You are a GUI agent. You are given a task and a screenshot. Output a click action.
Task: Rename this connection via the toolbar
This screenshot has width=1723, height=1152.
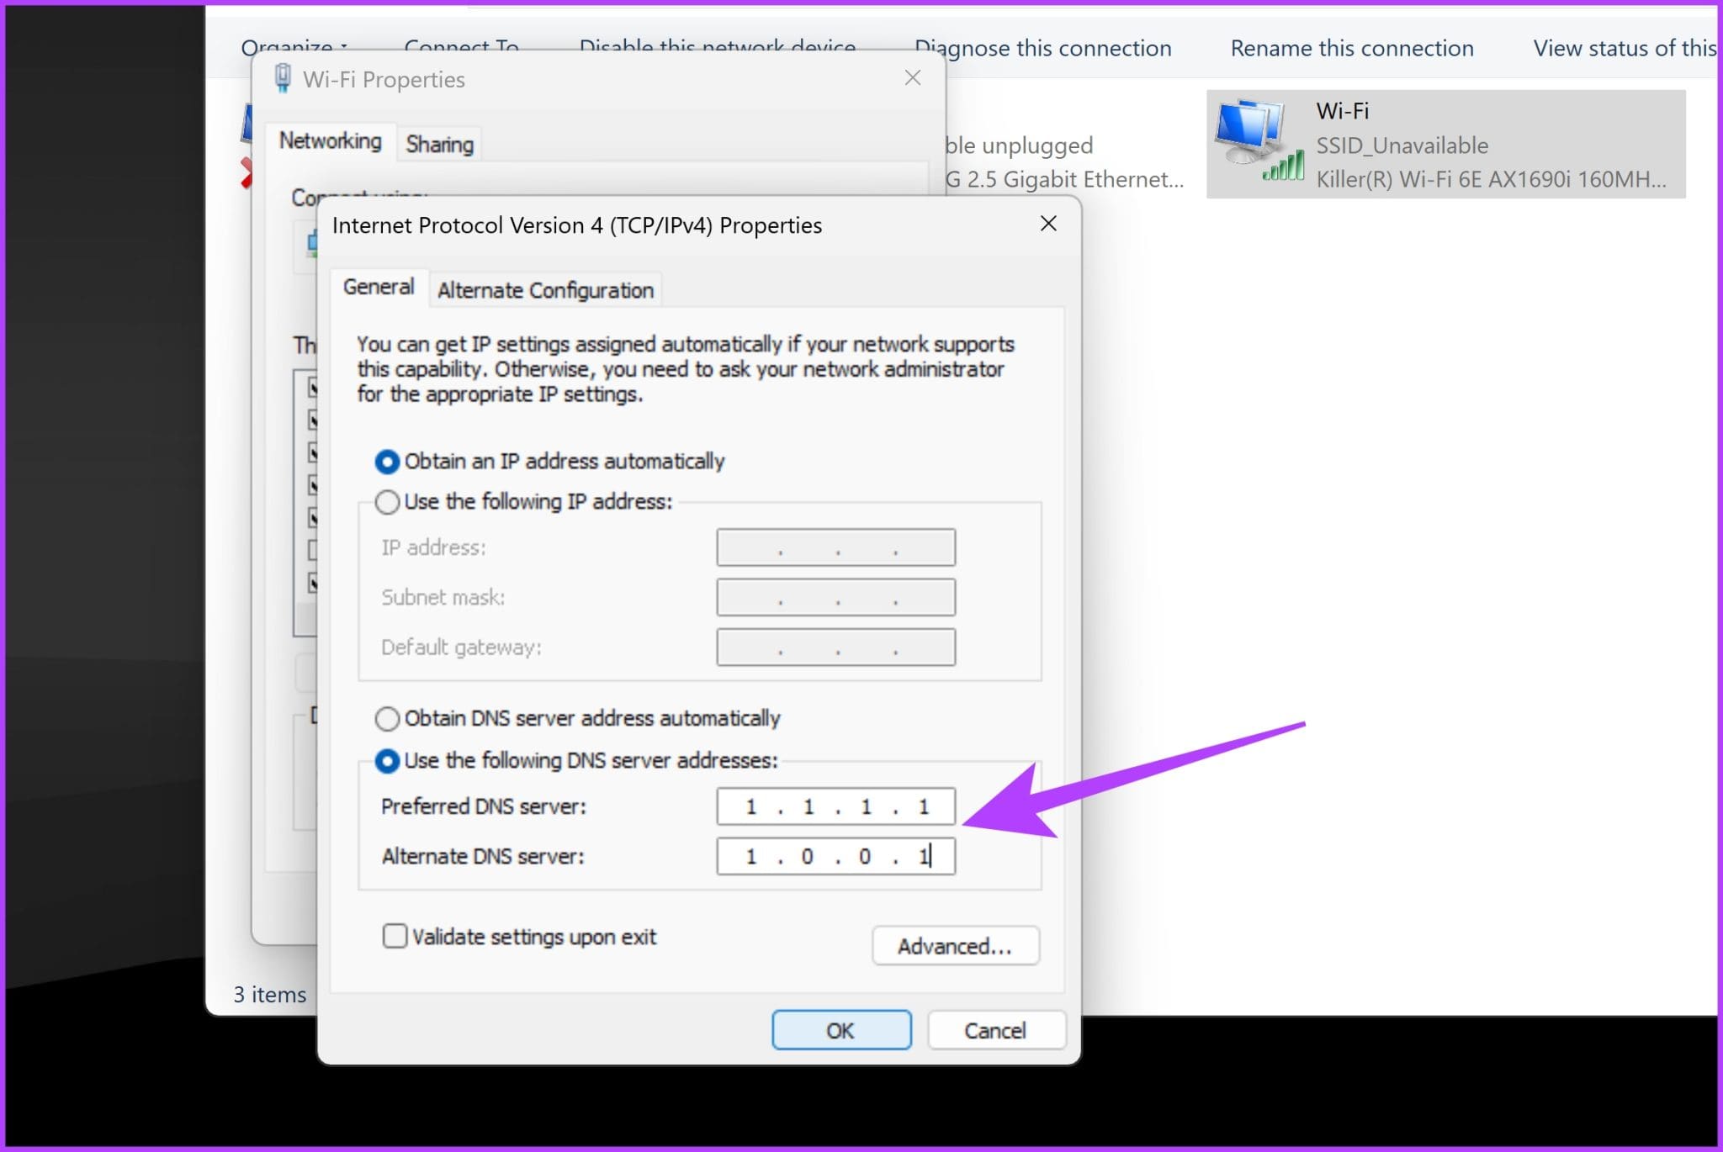point(1351,48)
